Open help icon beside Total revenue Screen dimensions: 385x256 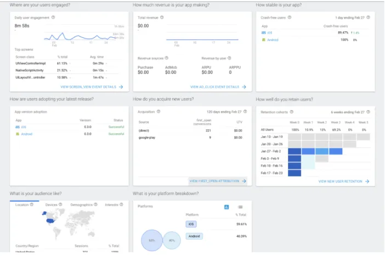tap(162, 18)
